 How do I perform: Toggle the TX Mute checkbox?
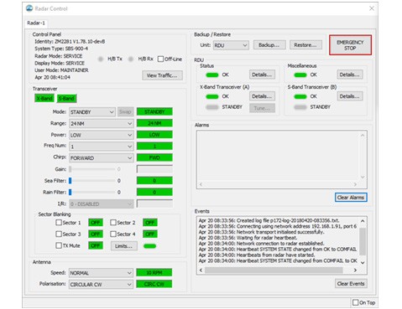(x=59, y=245)
